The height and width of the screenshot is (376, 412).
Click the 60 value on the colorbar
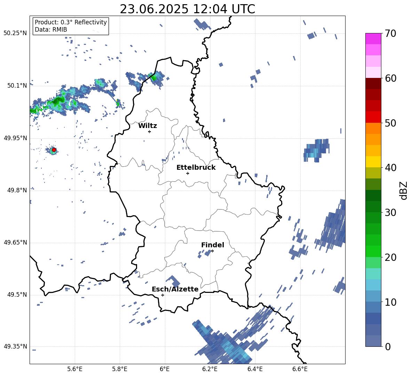(390, 78)
